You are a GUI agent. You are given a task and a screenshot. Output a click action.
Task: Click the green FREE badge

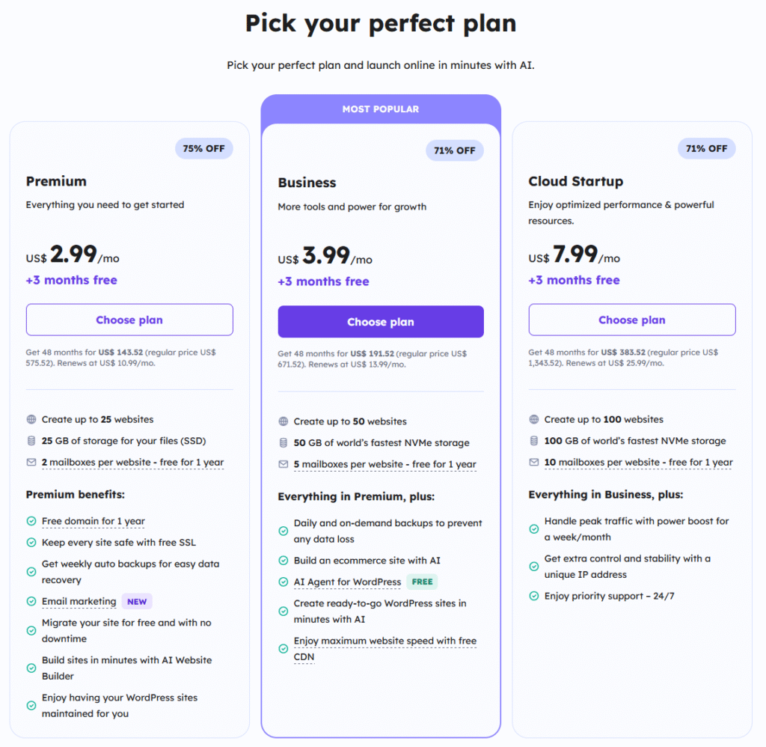pyautogui.click(x=423, y=582)
